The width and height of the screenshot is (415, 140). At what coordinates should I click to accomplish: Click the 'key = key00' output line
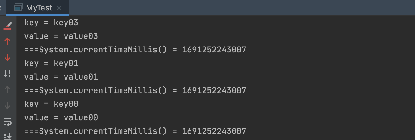click(x=51, y=104)
